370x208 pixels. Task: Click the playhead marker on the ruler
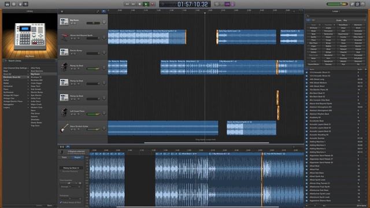point(205,13)
